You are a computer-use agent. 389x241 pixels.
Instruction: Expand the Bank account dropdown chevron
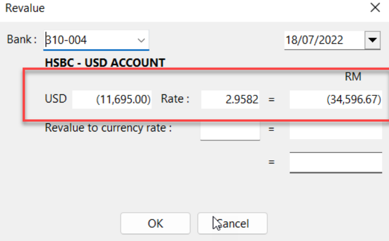click(141, 40)
